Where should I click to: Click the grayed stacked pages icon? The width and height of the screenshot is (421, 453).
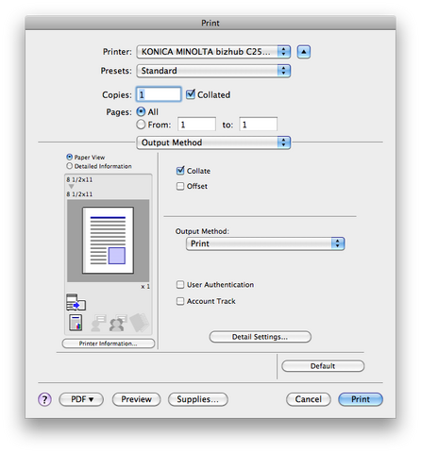(x=140, y=322)
